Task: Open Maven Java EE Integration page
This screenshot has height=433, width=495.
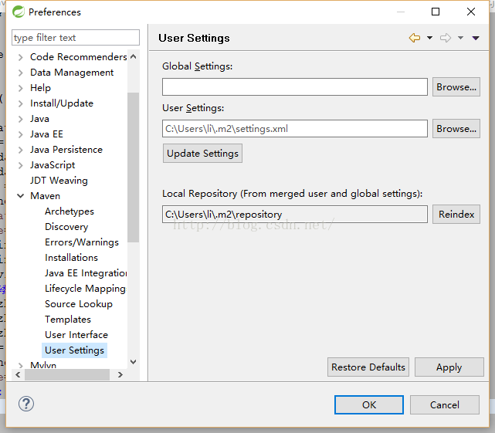Action: [x=86, y=273]
